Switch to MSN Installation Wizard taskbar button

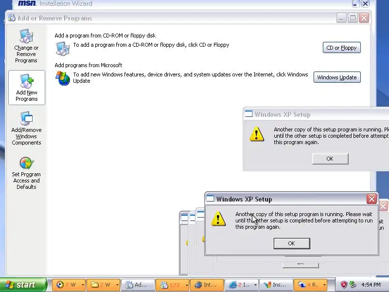pyautogui.click(x=276, y=285)
